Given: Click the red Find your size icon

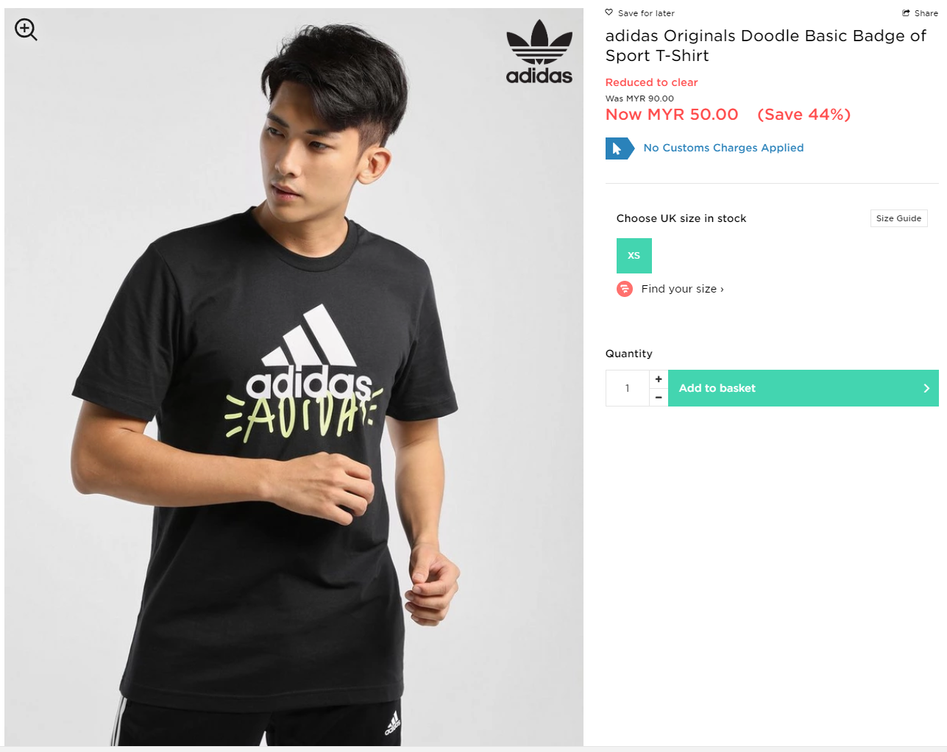Looking at the screenshot, I should [x=625, y=289].
